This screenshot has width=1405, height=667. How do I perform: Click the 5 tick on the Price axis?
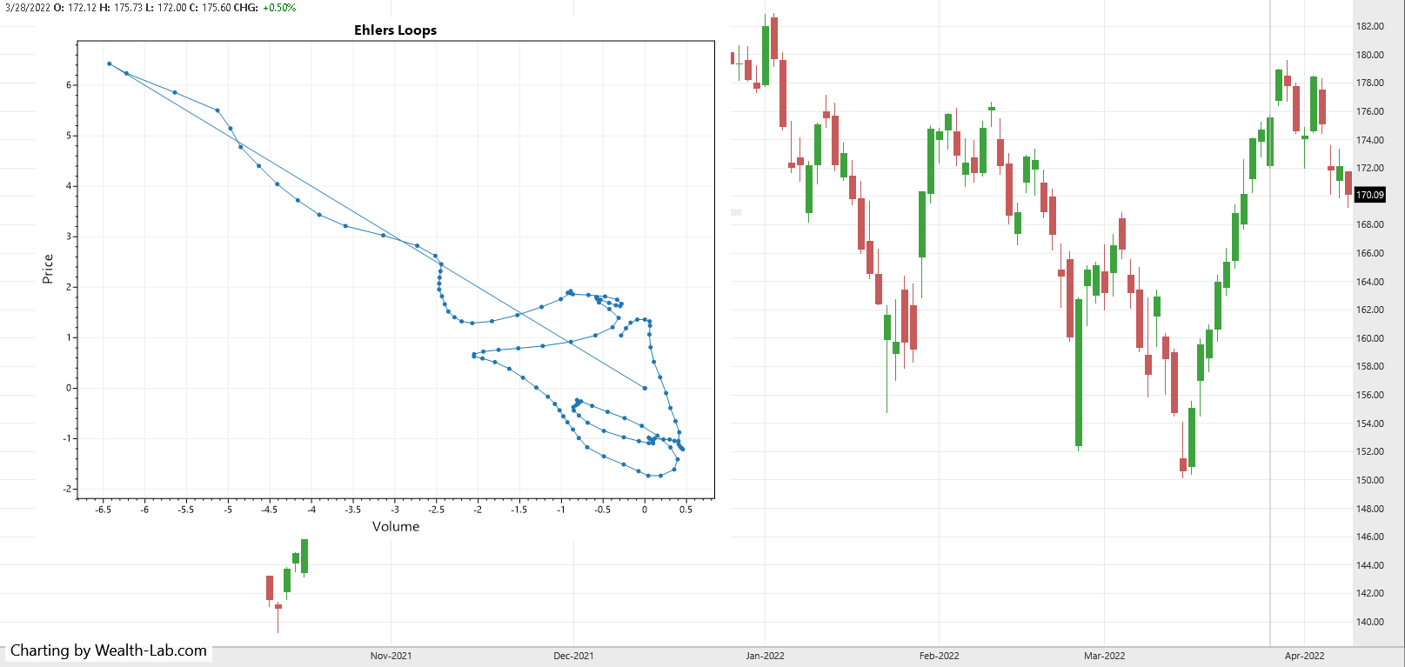pos(69,136)
